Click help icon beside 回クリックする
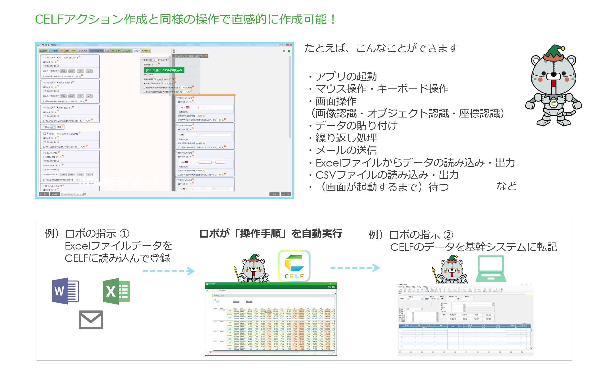The height and width of the screenshot is (381, 614). (79, 57)
